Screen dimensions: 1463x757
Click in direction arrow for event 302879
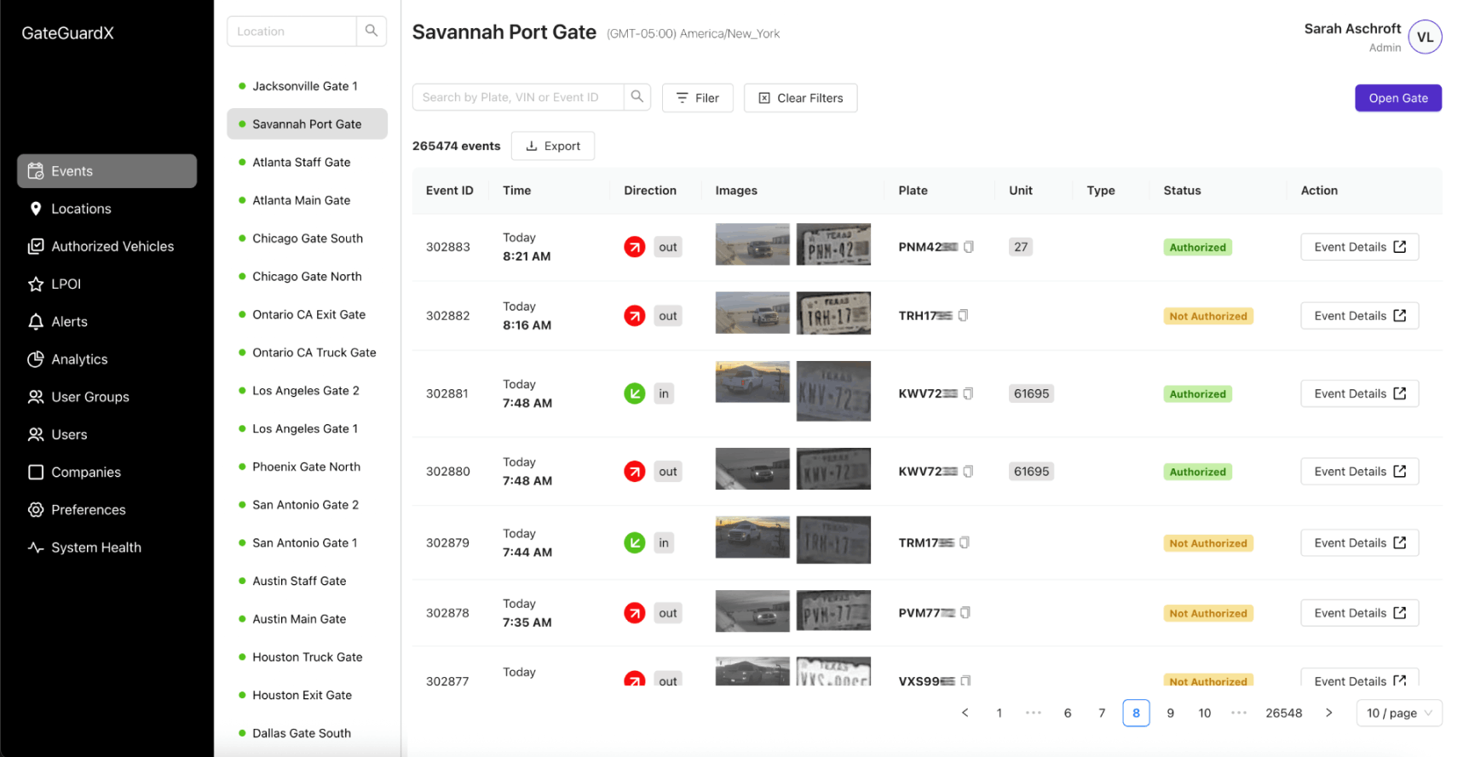[x=635, y=542]
